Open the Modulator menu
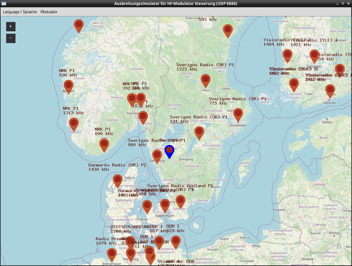 [x=49, y=12]
